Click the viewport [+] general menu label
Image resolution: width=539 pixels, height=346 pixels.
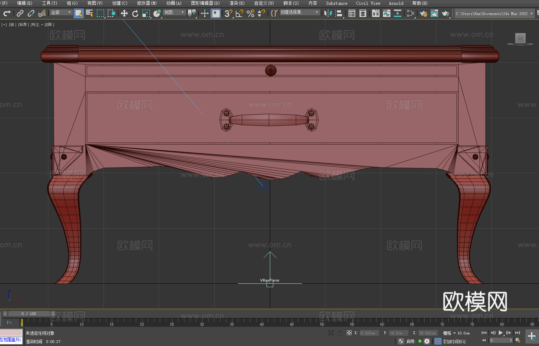tap(4, 24)
